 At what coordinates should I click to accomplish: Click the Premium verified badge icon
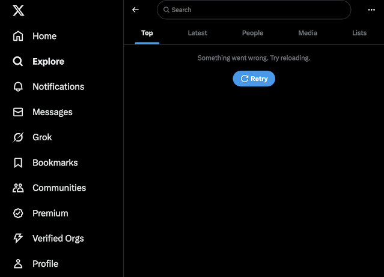click(x=18, y=213)
